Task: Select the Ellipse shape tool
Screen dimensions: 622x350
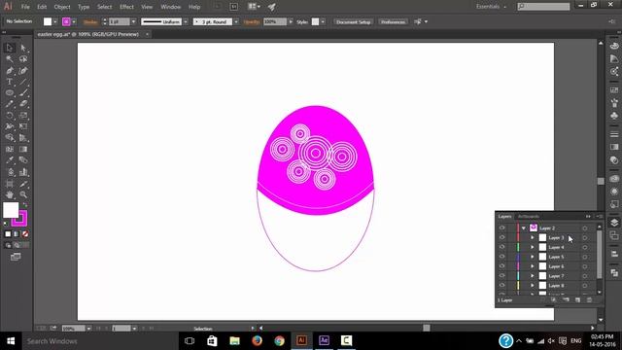Action: coord(10,93)
